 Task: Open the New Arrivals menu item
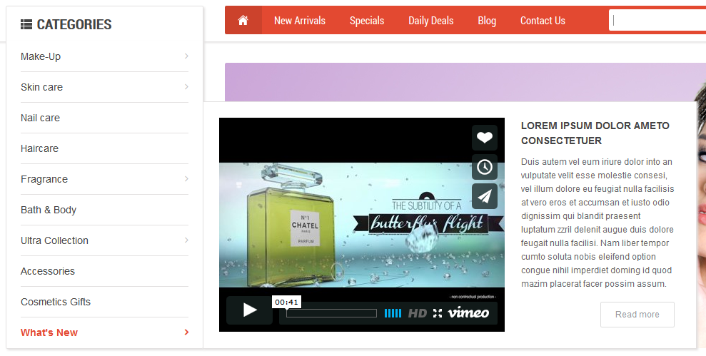(299, 20)
